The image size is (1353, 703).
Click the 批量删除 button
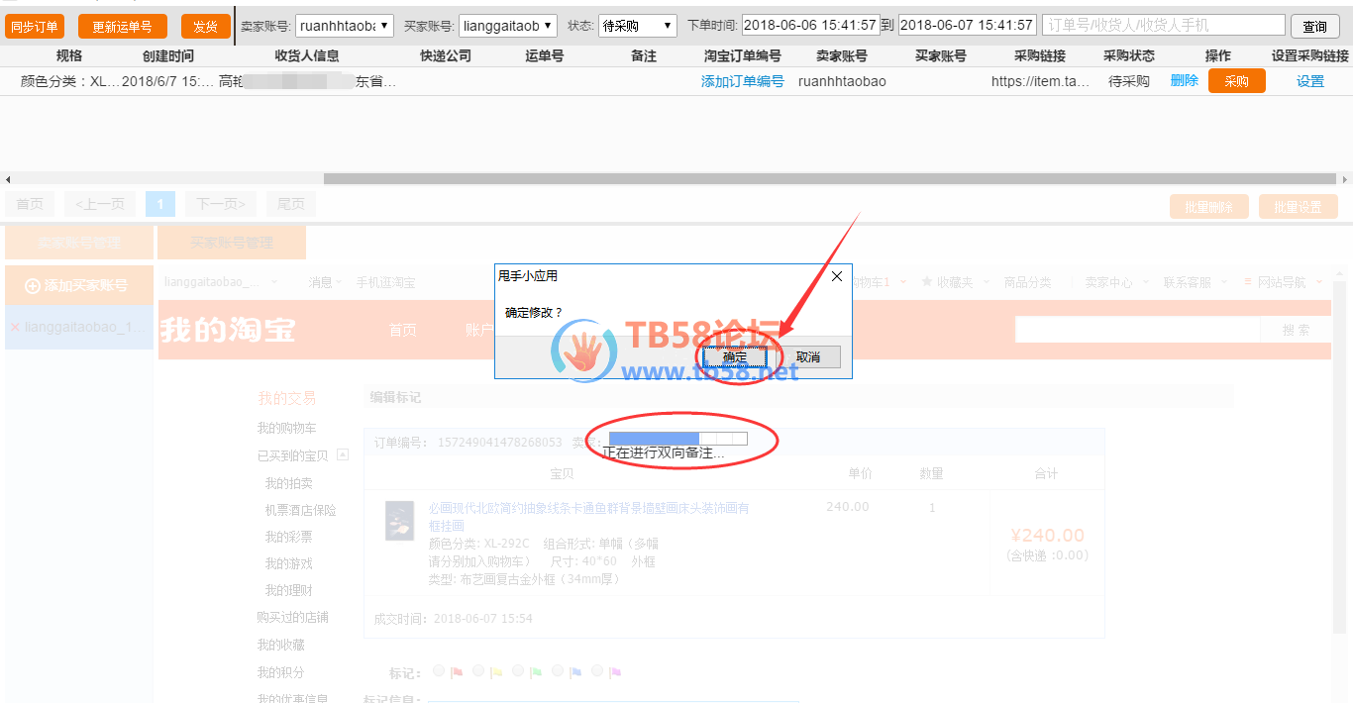(1209, 207)
